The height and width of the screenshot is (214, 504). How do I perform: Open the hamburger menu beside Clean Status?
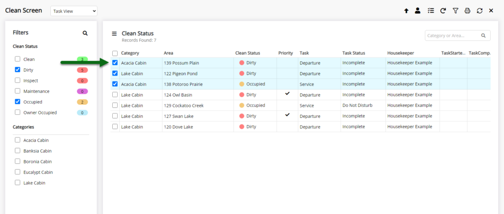pyautogui.click(x=114, y=34)
